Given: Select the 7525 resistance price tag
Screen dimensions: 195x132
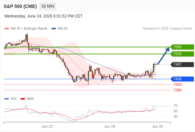Looking at the screenshot, I should [182, 54].
